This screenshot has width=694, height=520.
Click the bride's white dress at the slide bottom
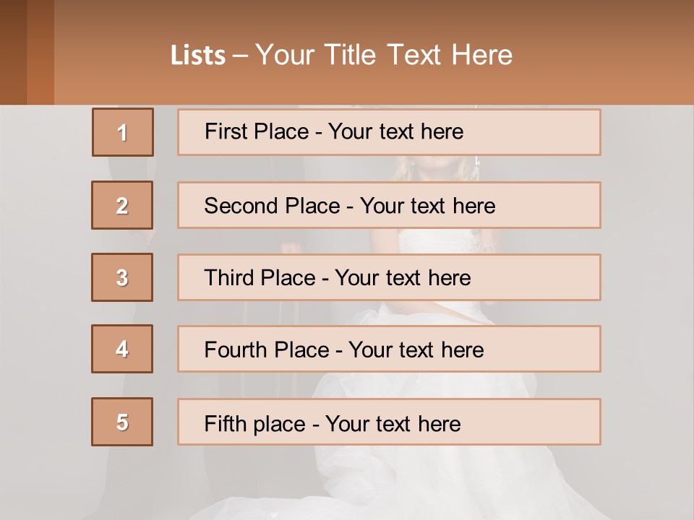pos(405,477)
